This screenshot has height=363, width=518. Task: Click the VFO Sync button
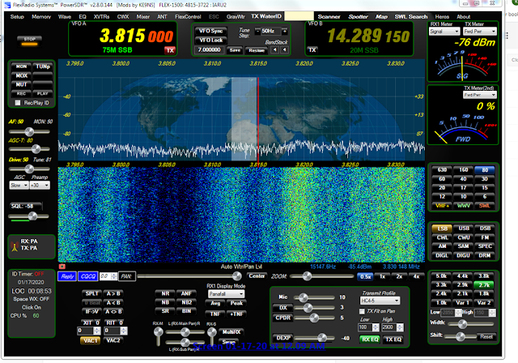click(x=210, y=31)
